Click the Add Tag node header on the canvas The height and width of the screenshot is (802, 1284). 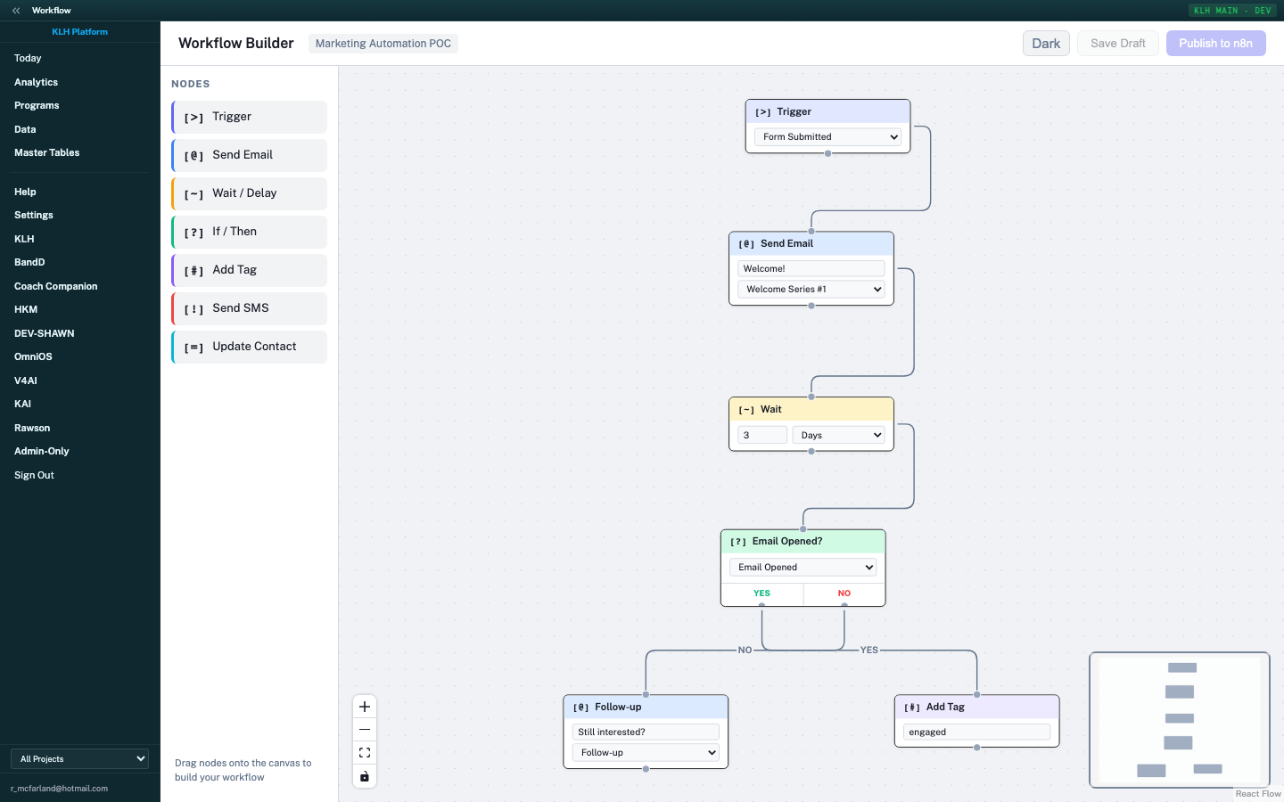[977, 707]
